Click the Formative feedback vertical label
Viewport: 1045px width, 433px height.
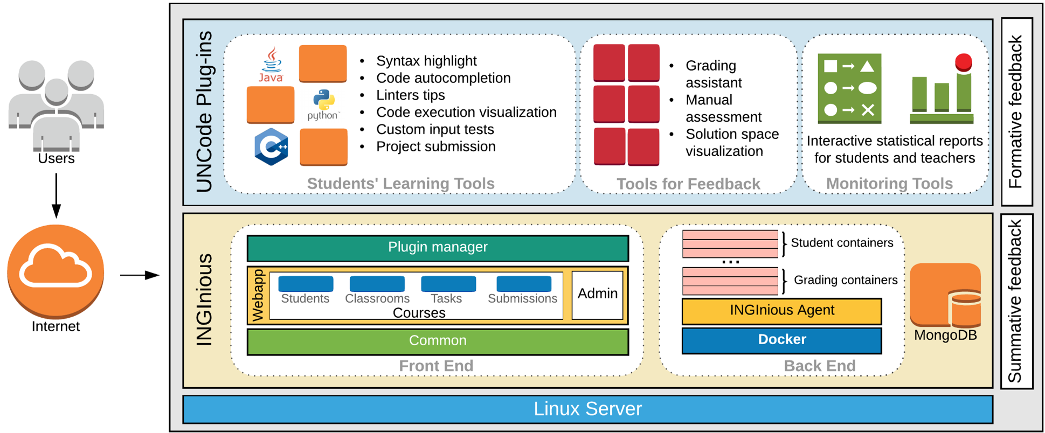click(1016, 112)
